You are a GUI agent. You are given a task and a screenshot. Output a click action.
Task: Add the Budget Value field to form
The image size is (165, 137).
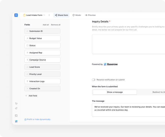click(42, 38)
